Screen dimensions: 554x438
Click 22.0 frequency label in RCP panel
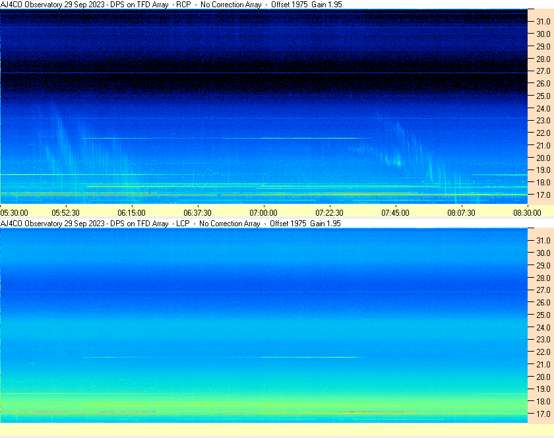pos(543,133)
